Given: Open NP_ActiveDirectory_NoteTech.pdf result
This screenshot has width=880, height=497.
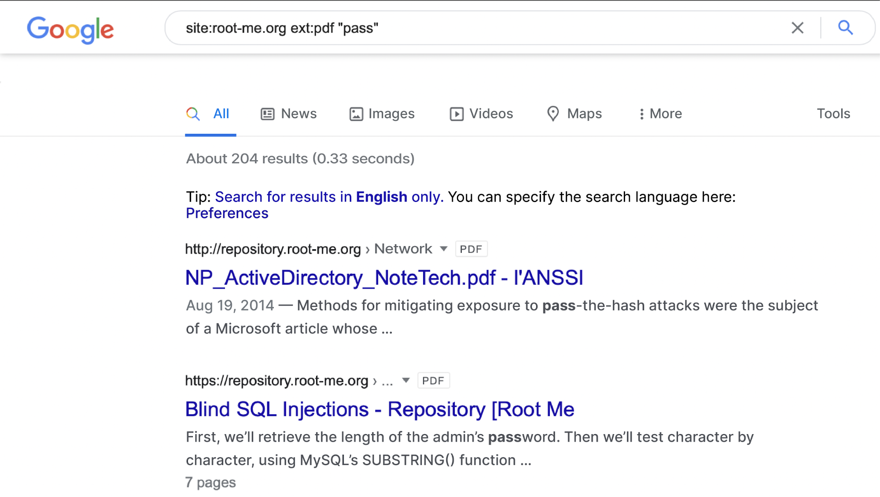Looking at the screenshot, I should 384,278.
